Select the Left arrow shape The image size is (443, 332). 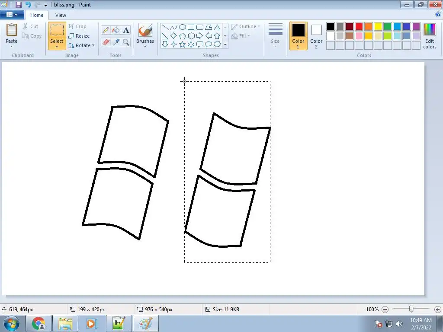tap(209, 36)
